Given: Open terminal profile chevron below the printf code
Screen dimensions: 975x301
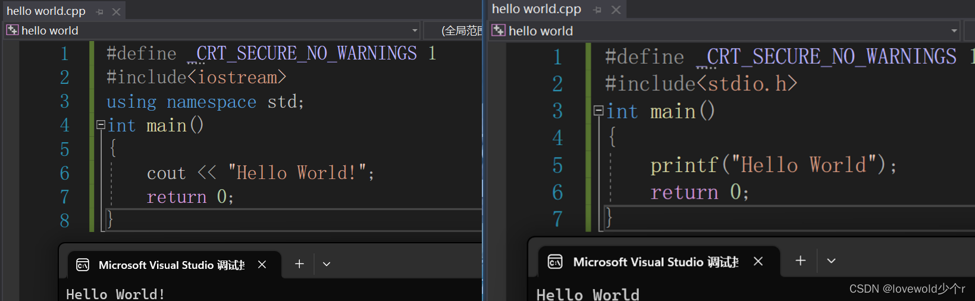Looking at the screenshot, I should [x=831, y=261].
